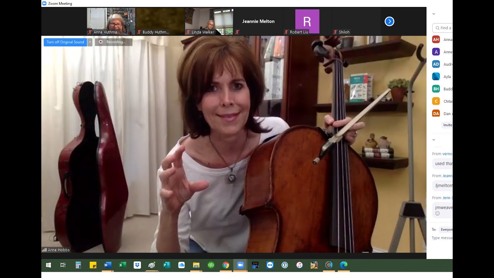The image size is (494, 278).
Task: Click the smiley reaction under jmweave message
Action: point(438,213)
